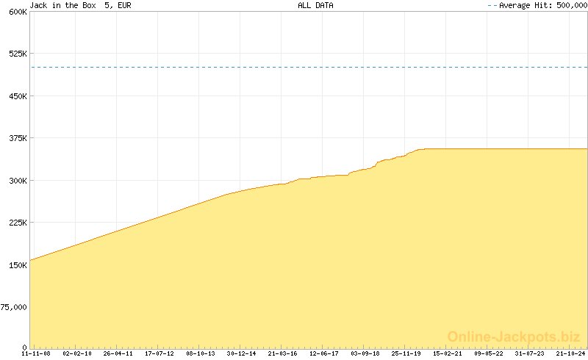
Task: Click the 'Jack in the Box 5, EUR' title
Action: 80,5
